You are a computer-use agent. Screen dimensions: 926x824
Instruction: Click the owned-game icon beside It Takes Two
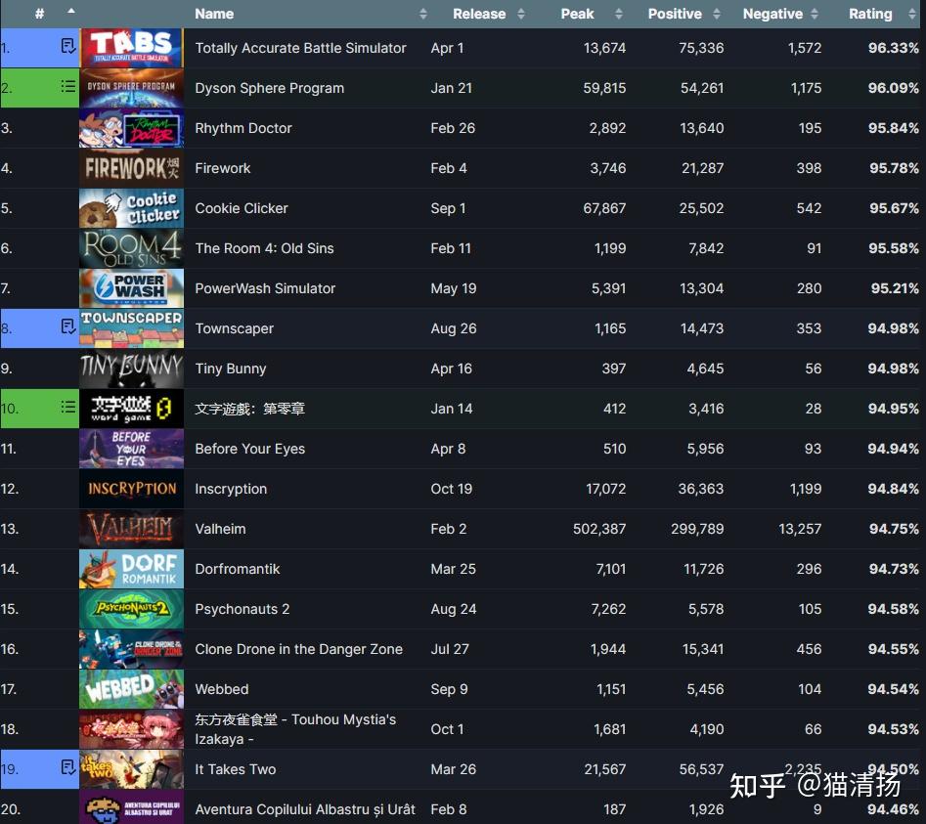68,768
